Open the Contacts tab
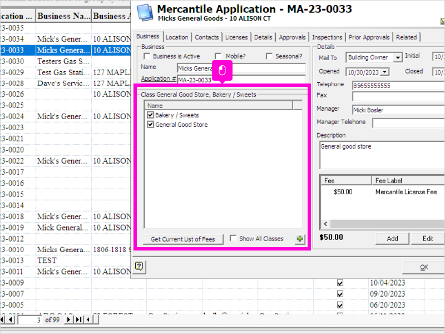 (207, 37)
